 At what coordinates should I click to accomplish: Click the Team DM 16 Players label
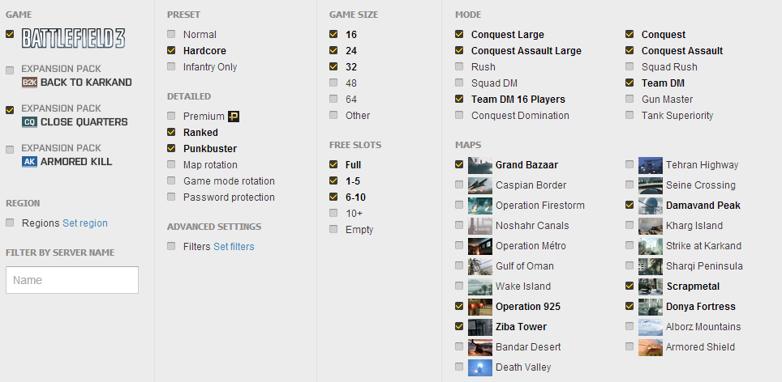518,100
